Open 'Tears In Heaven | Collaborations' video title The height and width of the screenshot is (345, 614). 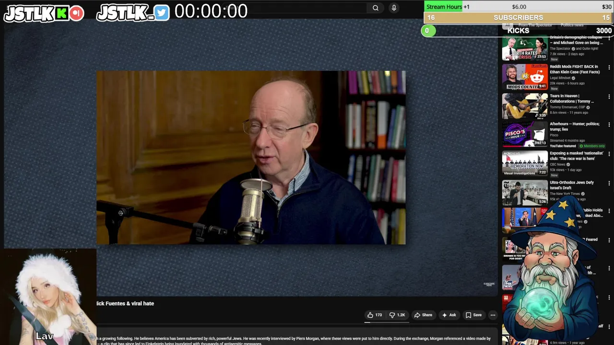point(572,99)
